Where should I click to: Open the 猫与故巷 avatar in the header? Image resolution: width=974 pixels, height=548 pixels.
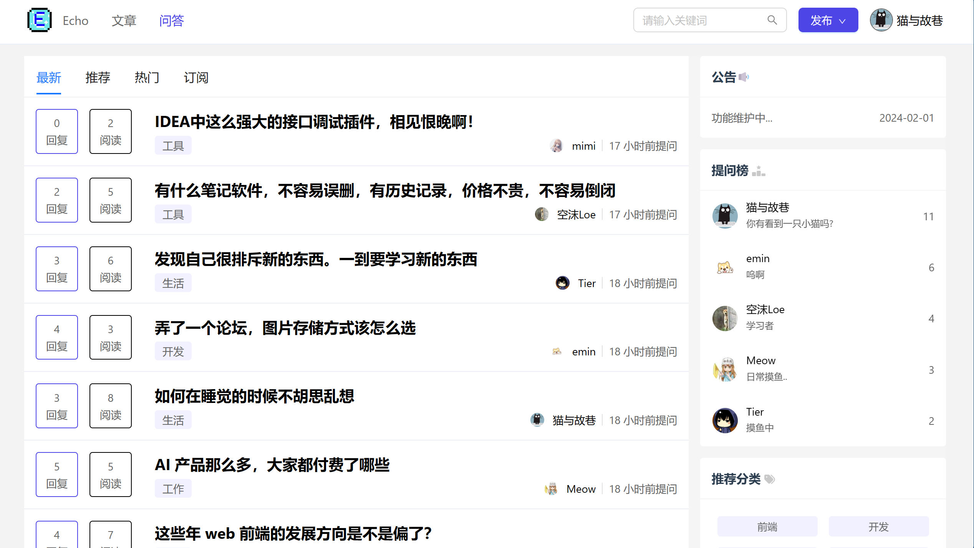tap(881, 20)
